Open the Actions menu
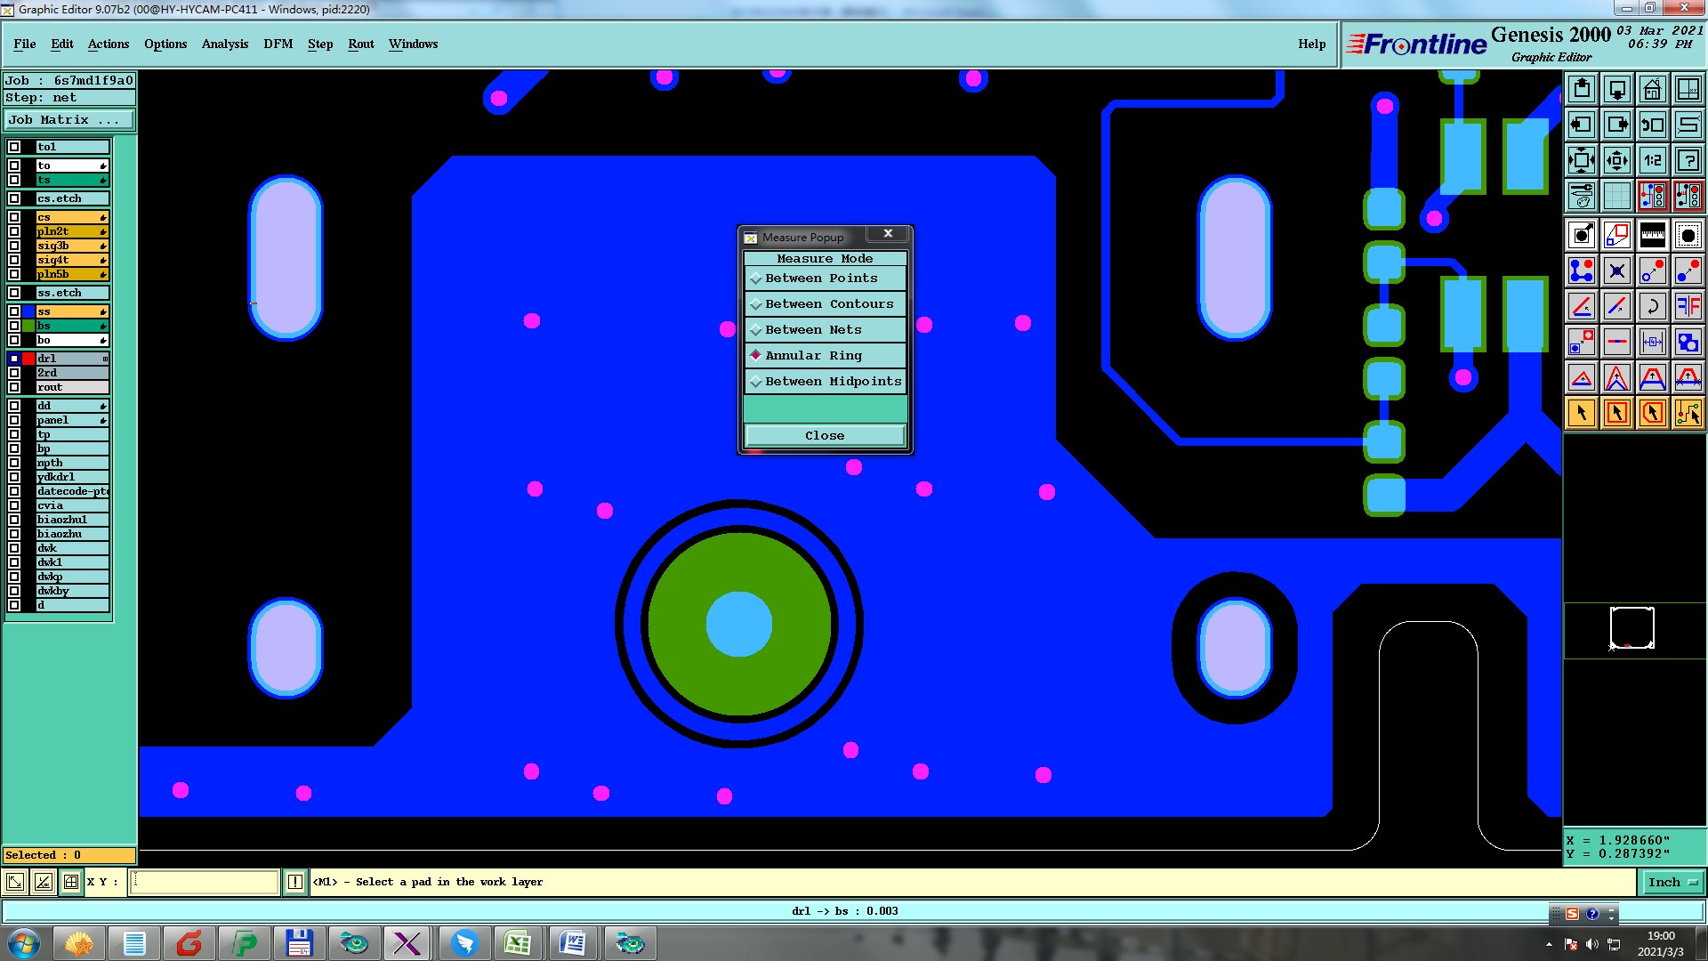The height and width of the screenshot is (961, 1708). 109,44
